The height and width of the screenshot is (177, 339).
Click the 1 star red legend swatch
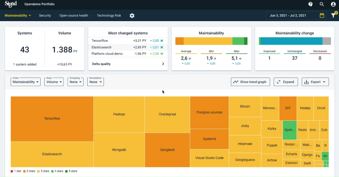coord(12,171)
